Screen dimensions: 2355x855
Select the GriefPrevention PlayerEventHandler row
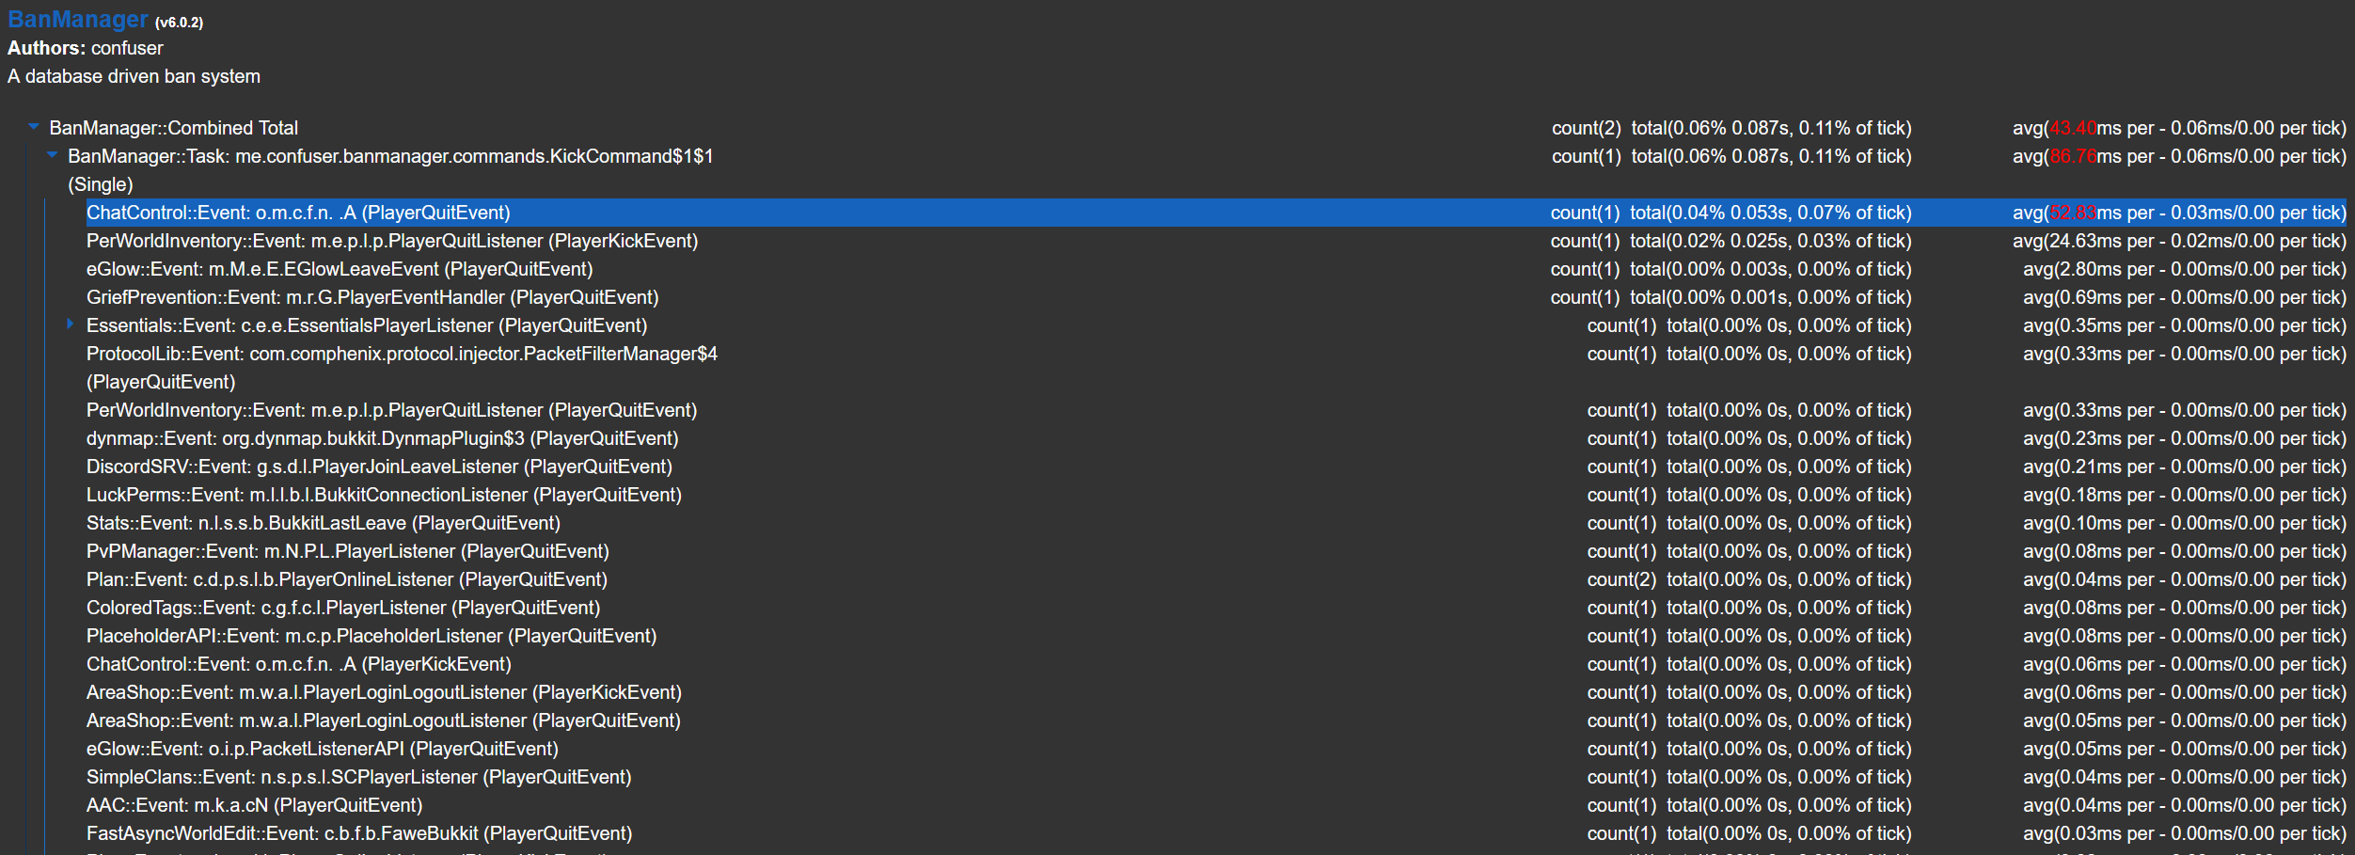coord(372,297)
